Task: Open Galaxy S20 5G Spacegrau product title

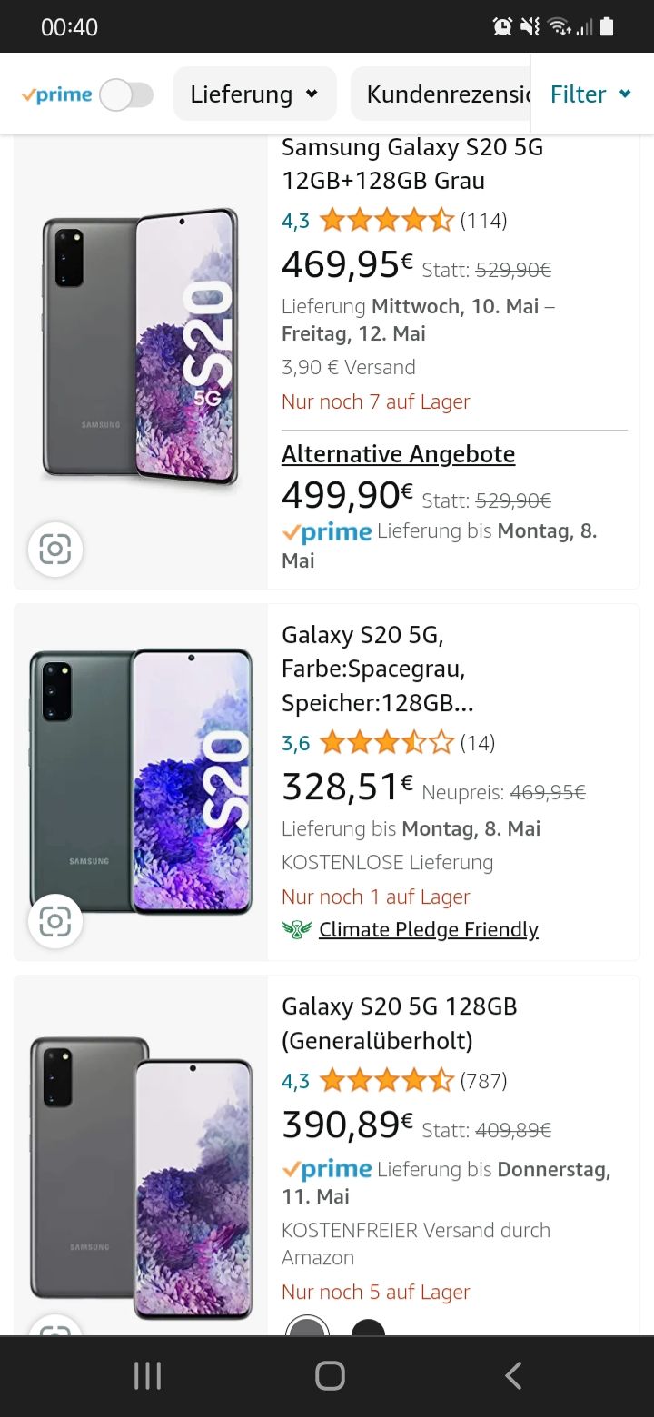Action: pos(377,669)
